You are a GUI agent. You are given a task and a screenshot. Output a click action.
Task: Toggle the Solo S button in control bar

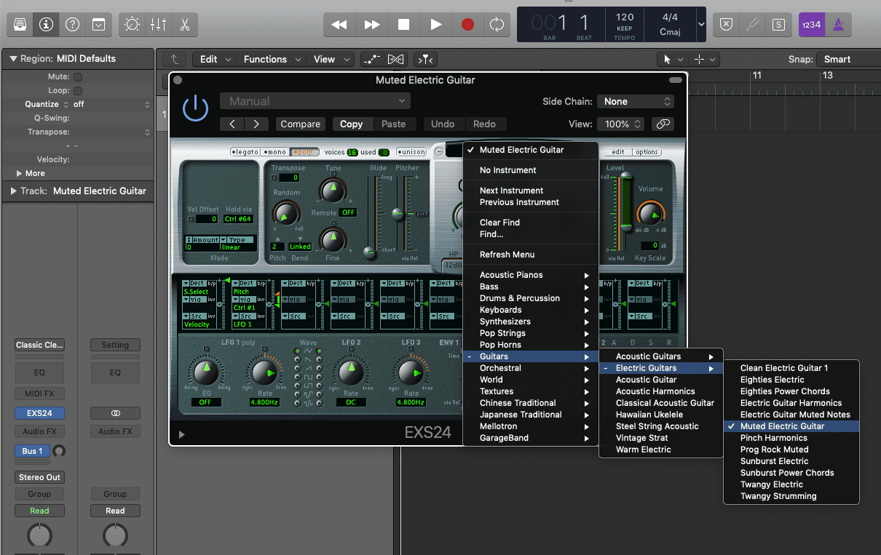[778, 24]
